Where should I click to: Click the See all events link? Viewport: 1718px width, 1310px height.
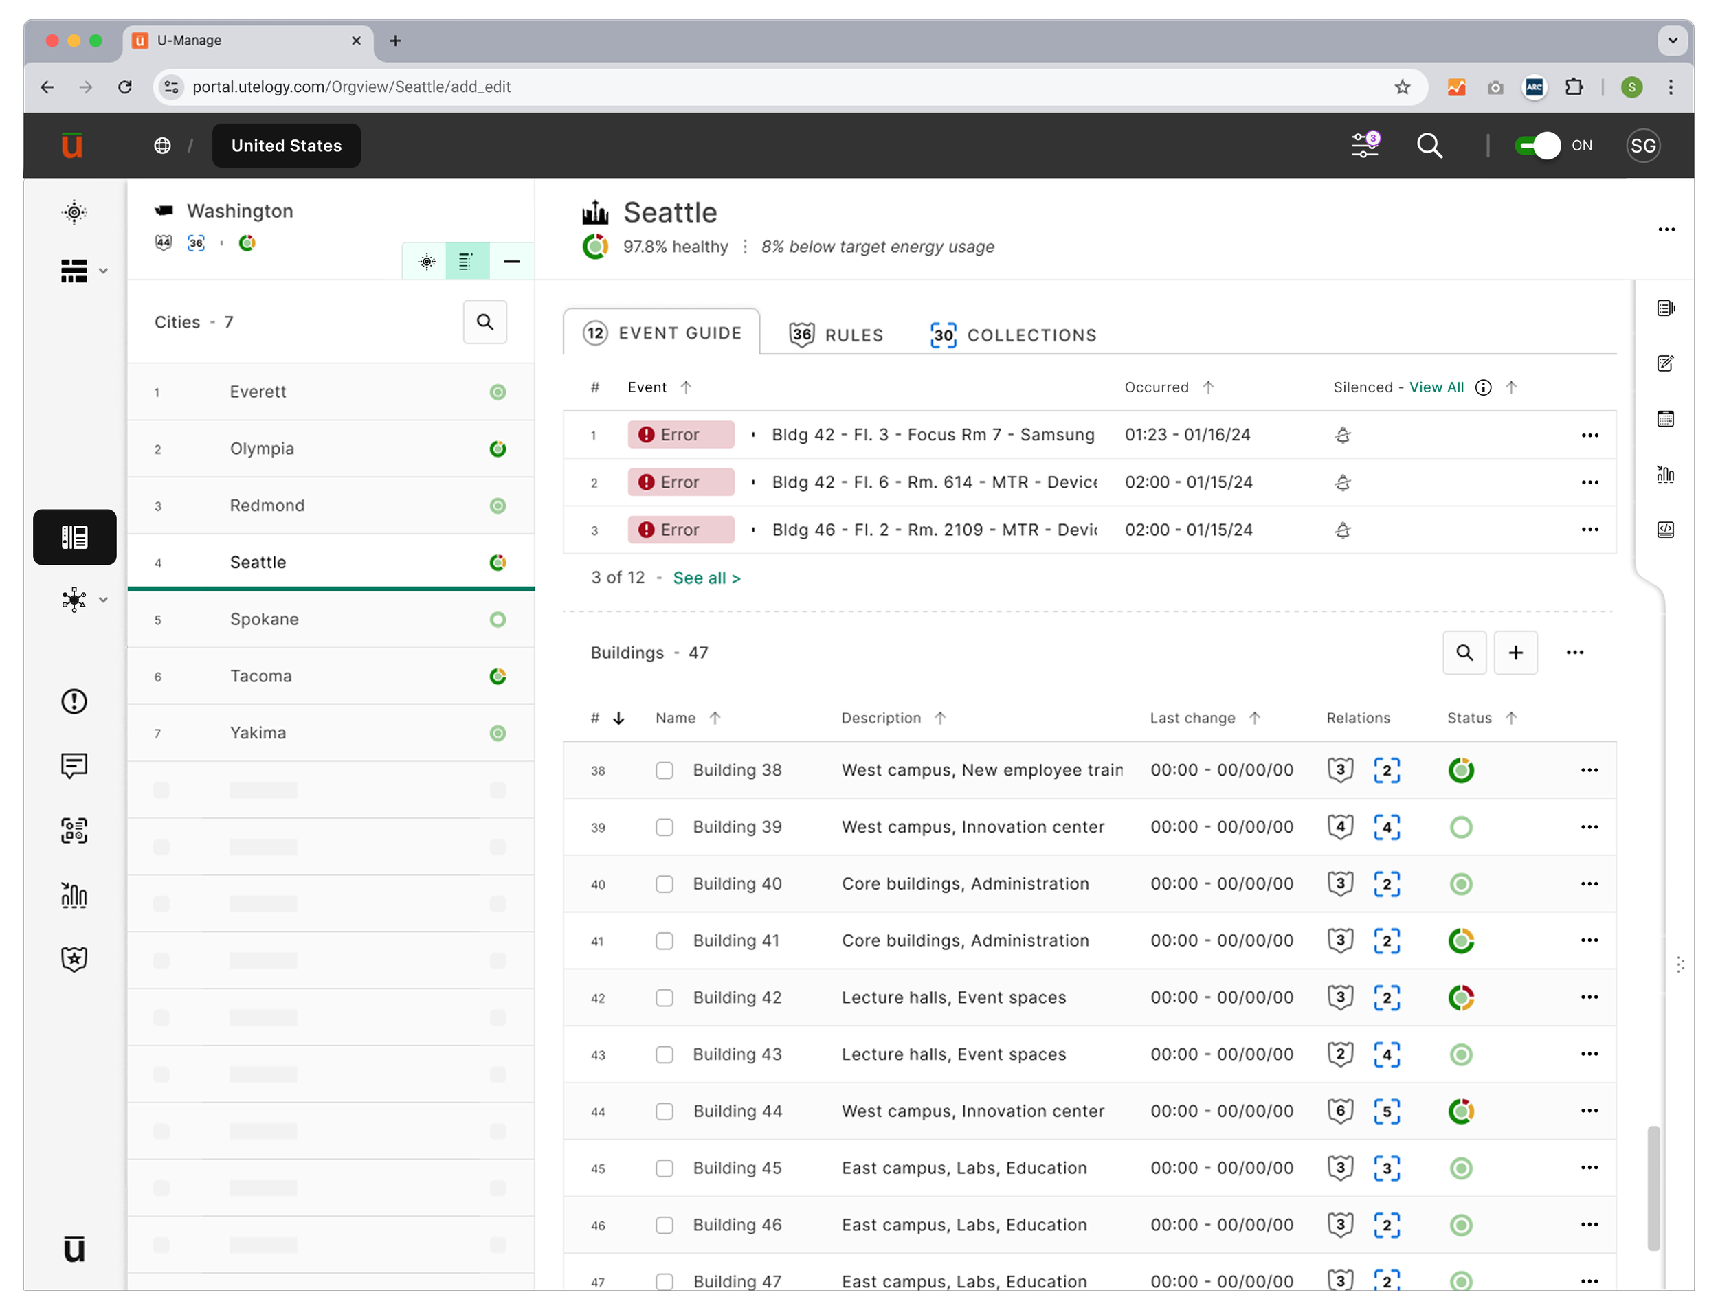[x=706, y=578]
